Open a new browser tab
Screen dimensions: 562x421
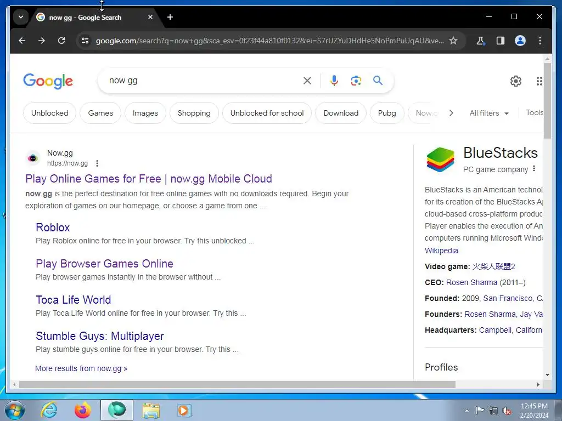click(x=170, y=17)
